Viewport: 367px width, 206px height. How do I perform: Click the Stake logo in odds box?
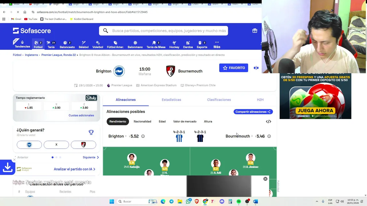click(91, 98)
